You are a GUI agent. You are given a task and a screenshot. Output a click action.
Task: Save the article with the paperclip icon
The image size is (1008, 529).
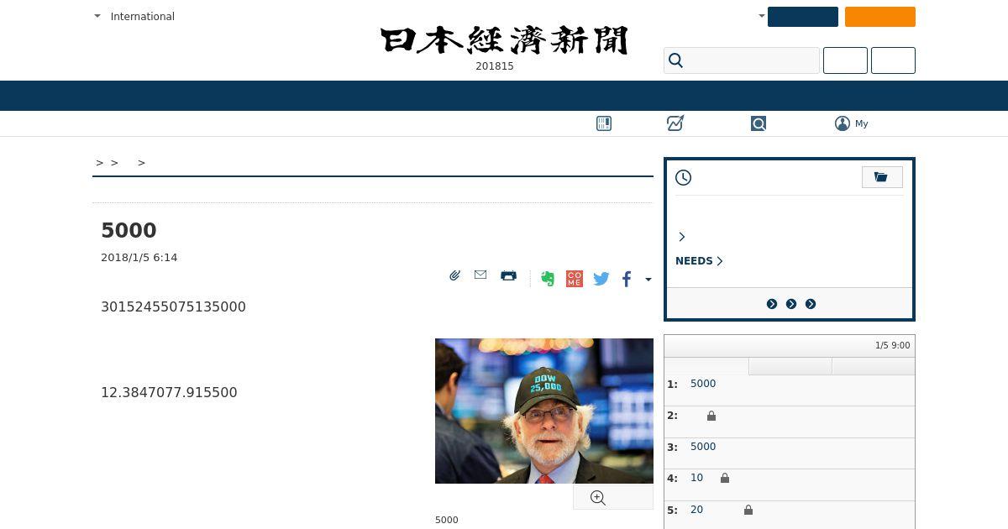click(x=454, y=275)
